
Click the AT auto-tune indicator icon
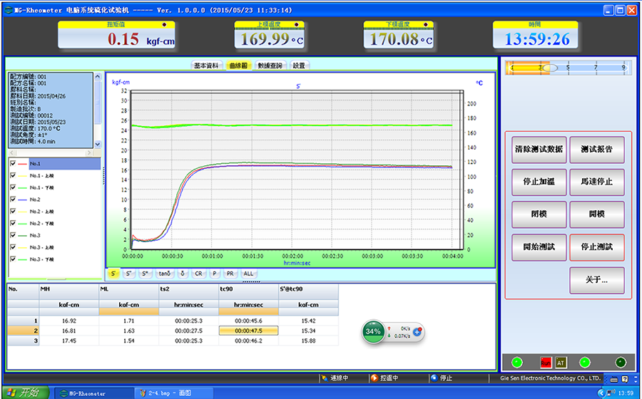tap(561, 362)
